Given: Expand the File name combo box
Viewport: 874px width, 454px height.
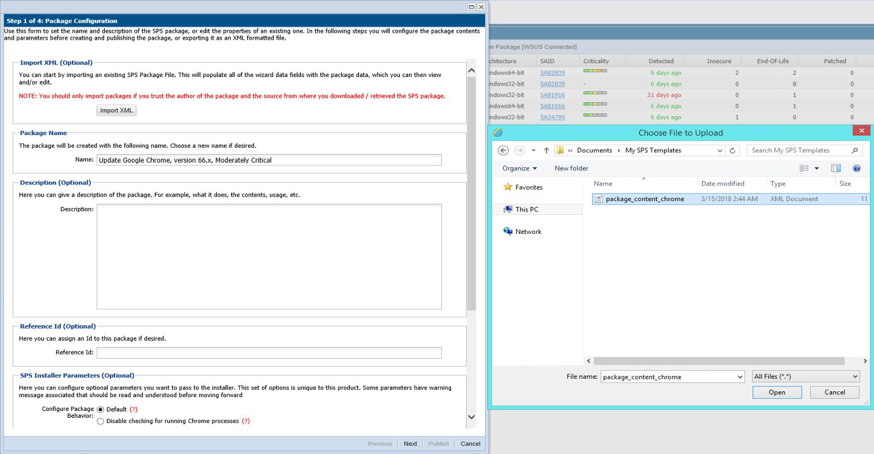Looking at the screenshot, I should tap(740, 377).
